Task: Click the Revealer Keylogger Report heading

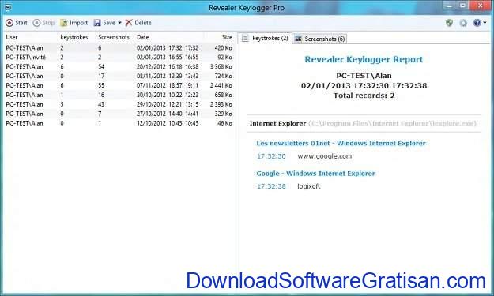Action: click(x=364, y=59)
